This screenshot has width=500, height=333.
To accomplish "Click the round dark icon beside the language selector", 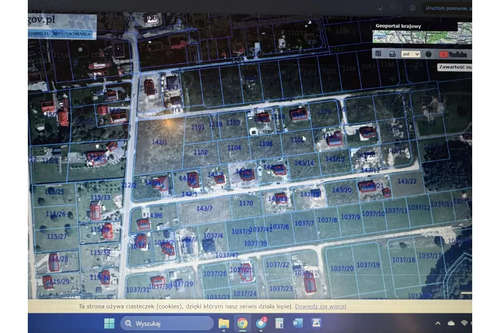I will coord(428,54).
